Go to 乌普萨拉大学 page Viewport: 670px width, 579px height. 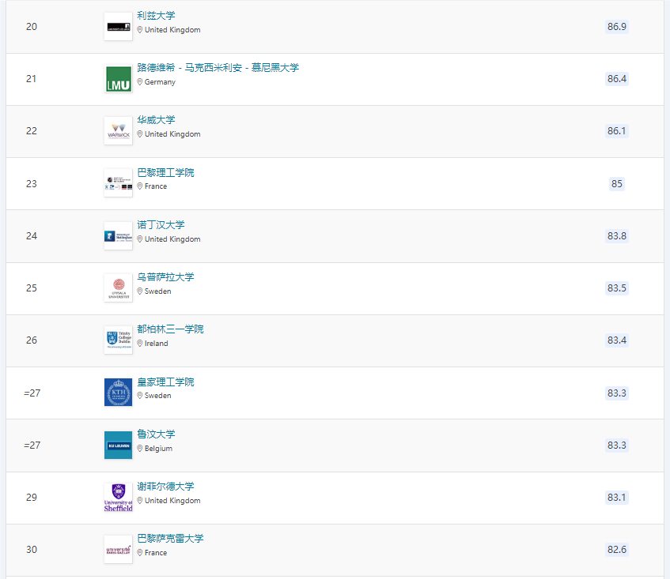tap(165, 277)
